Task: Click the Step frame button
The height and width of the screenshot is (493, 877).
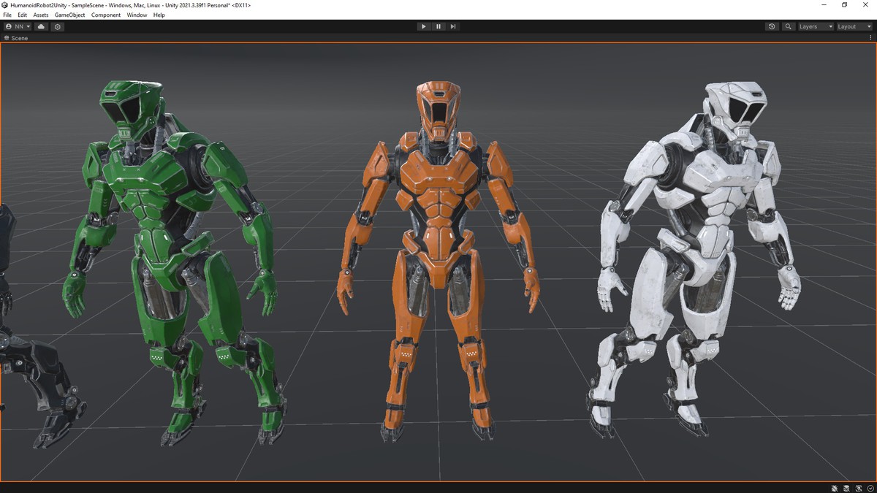Action: pos(453,26)
